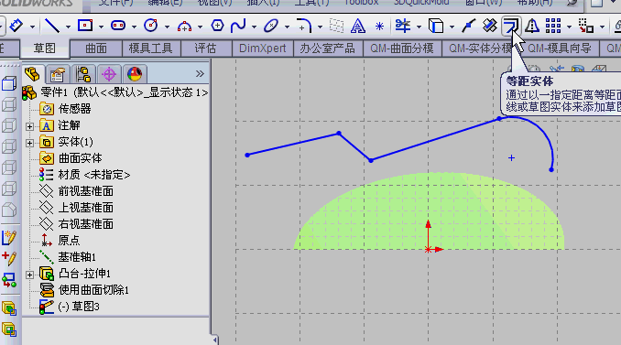The width and height of the screenshot is (621, 345).
Task: Open the Trim Entities dropdown arrow
Action: [x=419, y=27]
